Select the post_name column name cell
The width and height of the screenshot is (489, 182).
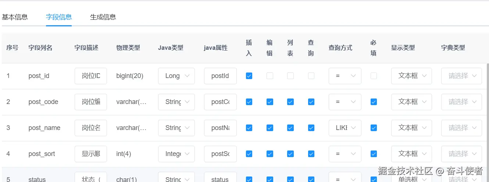(x=44, y=128)
